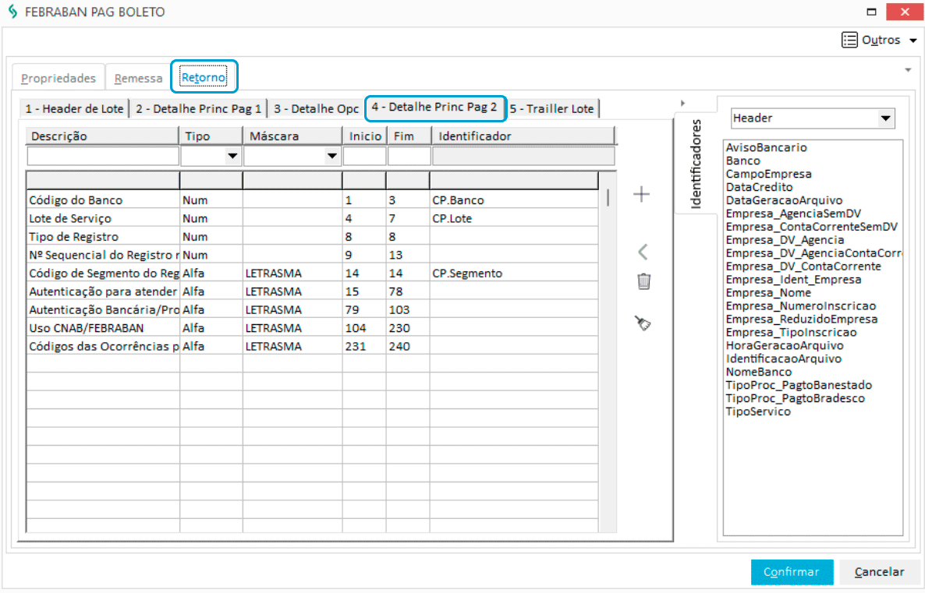
Task: Select Empresa_AgenciaSemDV in identifier list
Action: pyautogui.click(x=793, y=214)
